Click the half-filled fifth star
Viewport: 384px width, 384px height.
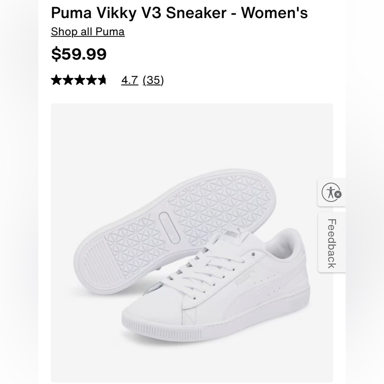[x=103, y=80]
